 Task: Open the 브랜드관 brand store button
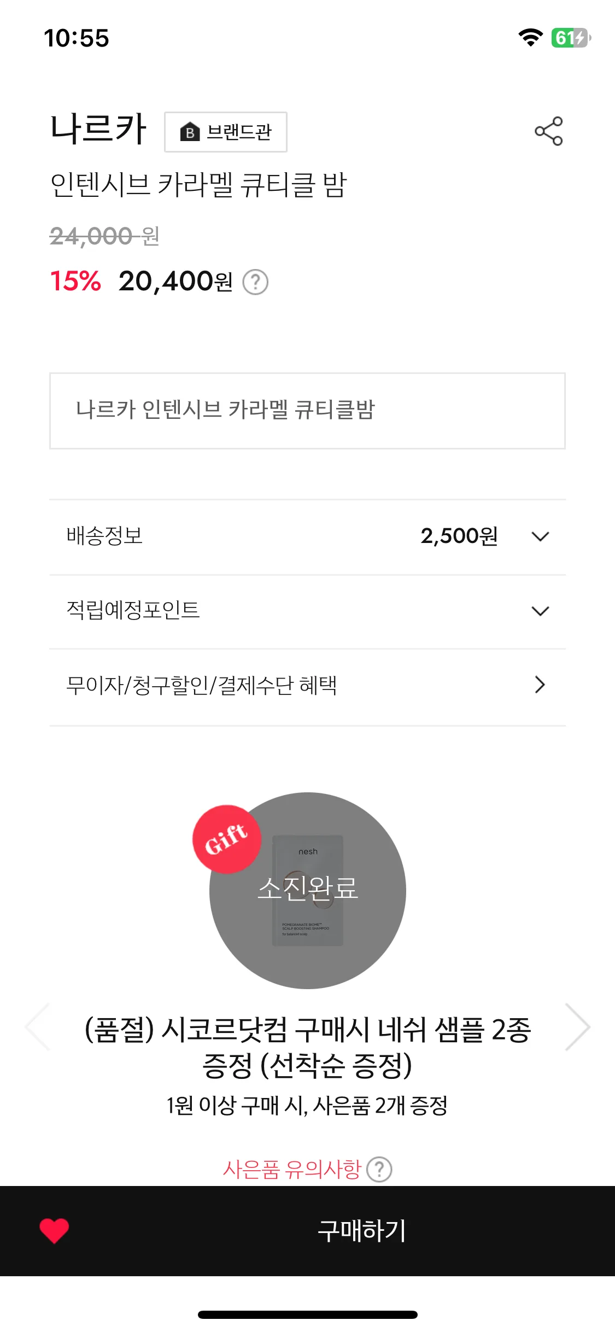(x=226, y=132)
